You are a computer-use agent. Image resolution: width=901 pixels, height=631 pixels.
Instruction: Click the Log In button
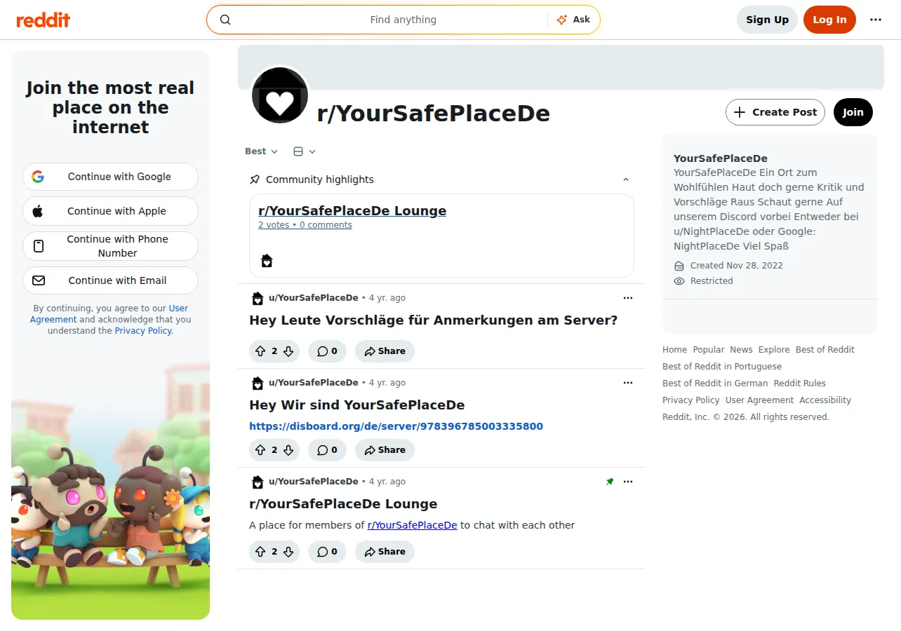pos(829,20)
